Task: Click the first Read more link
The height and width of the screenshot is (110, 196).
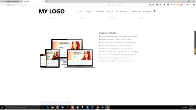Action: point(52,18)
